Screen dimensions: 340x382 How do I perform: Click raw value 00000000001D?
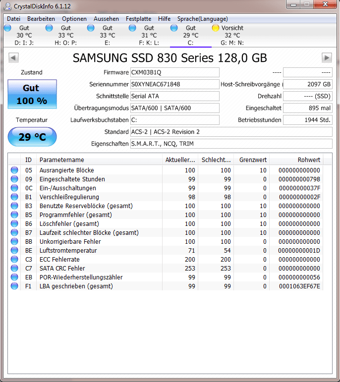[x=299, y=250]
